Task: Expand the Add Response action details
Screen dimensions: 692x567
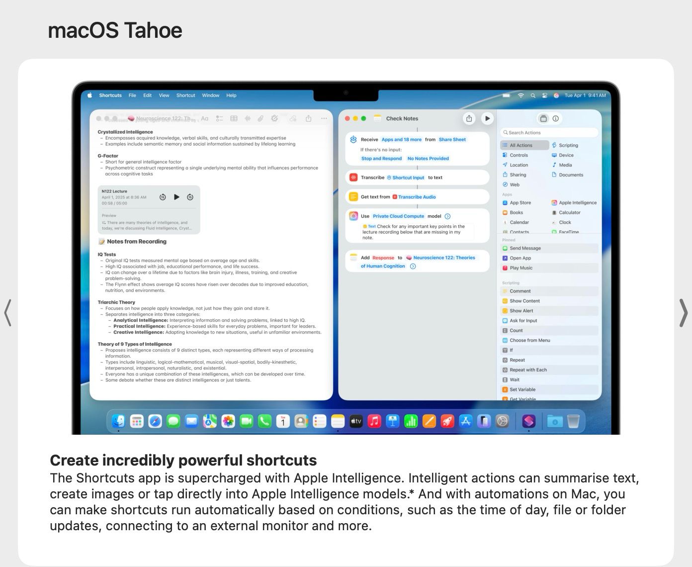Action: (413, 267)
